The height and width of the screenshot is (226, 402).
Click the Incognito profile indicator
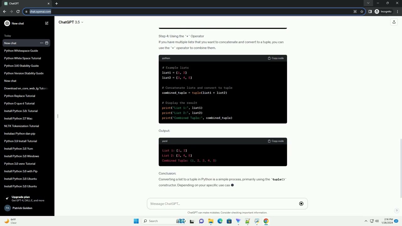click(x=383, y=12)
